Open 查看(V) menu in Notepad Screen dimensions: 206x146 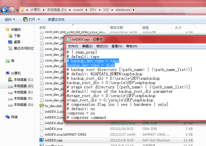[x=117, y=46]
